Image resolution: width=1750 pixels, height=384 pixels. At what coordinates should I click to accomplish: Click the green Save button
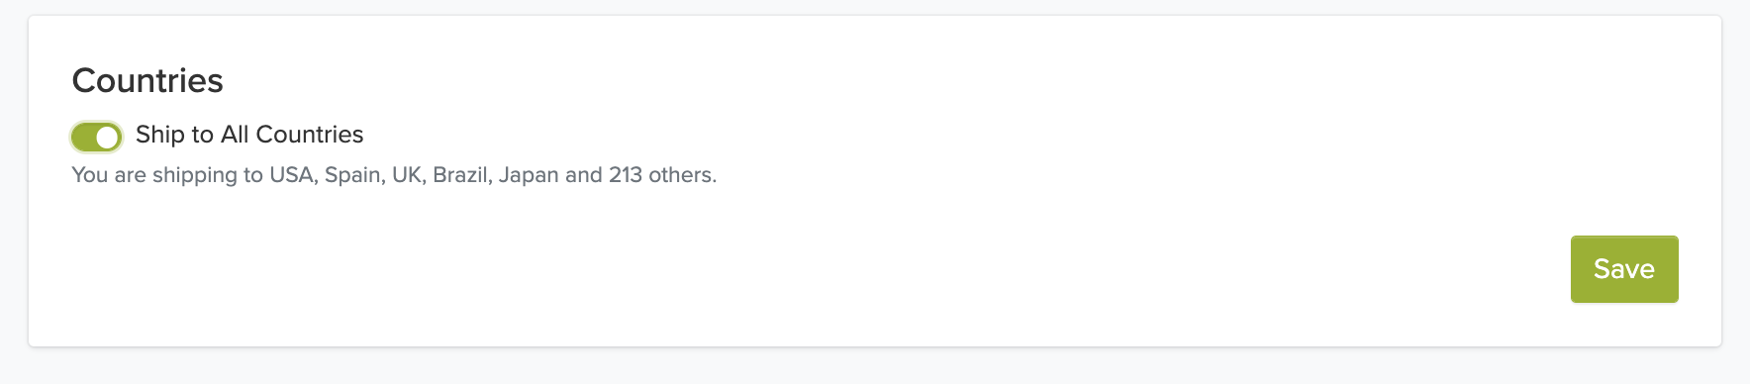(1624, 269)
